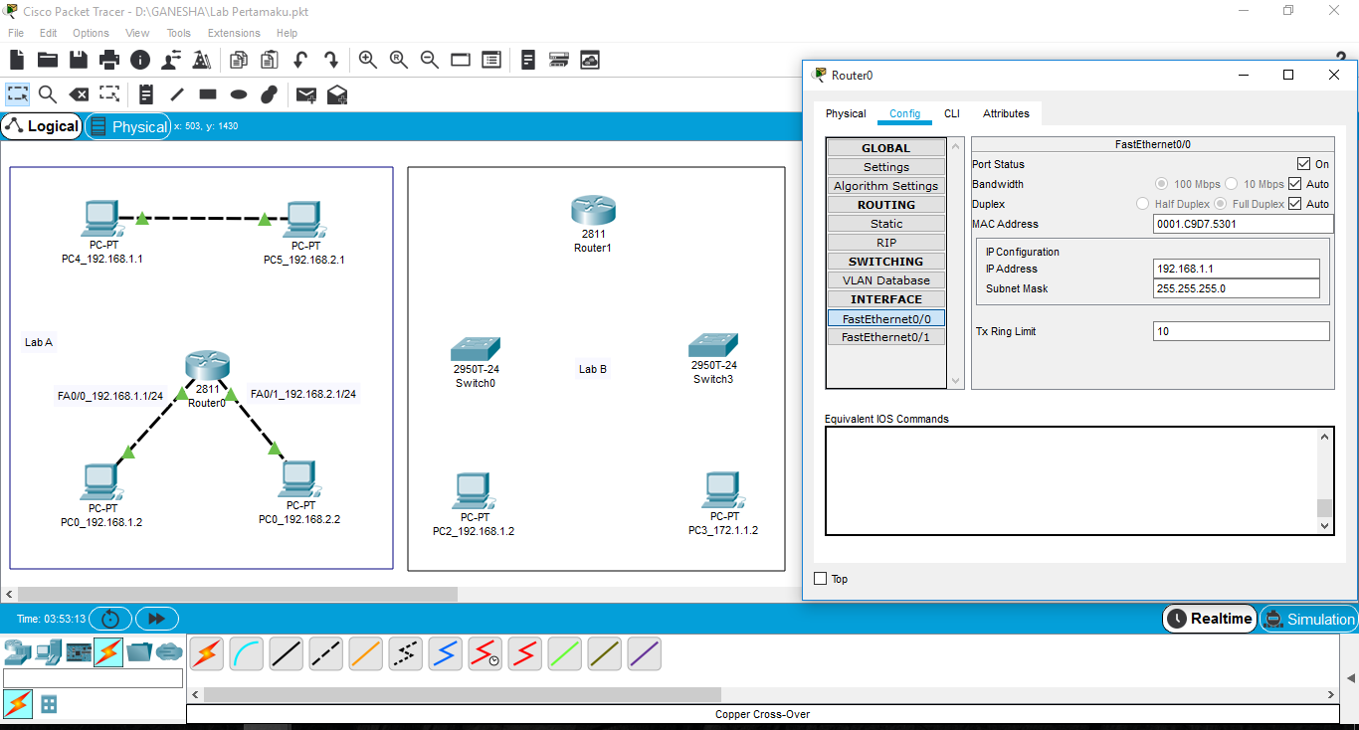Copy selection with the Copy toolbar icon

point(238,60)
